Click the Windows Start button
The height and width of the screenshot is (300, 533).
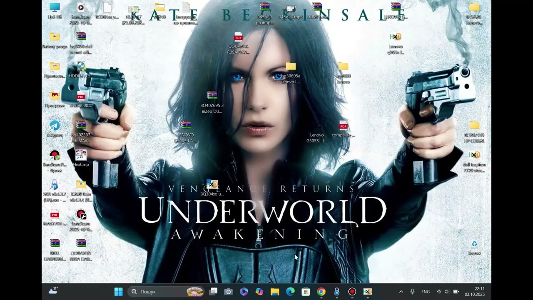point(119,292)
